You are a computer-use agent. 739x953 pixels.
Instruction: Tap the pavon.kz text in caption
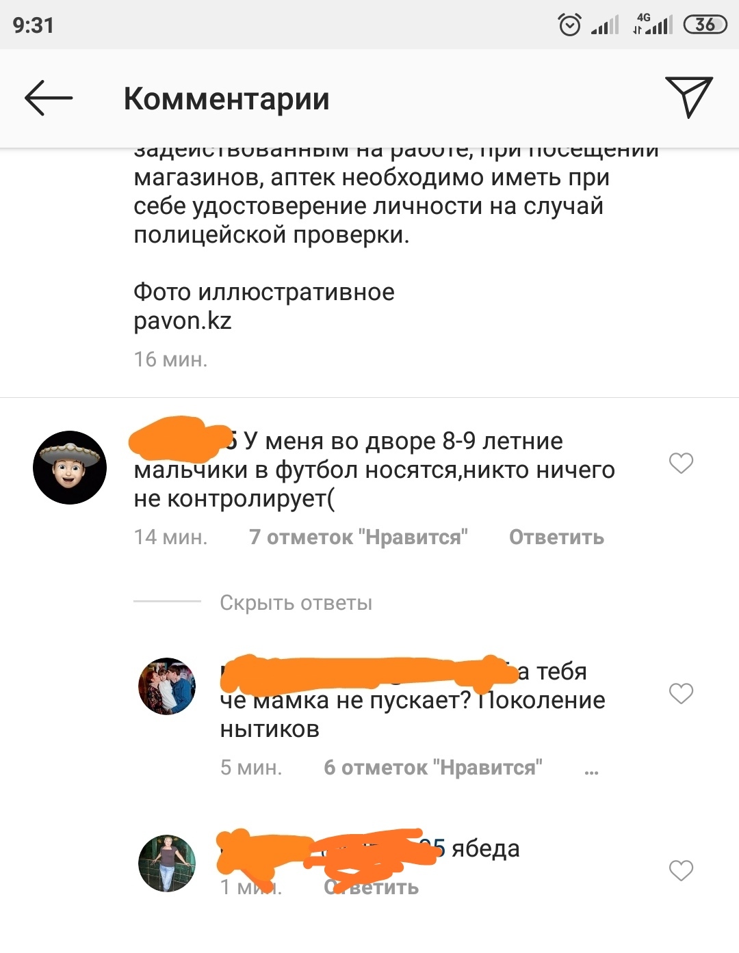tap(183, 321)
